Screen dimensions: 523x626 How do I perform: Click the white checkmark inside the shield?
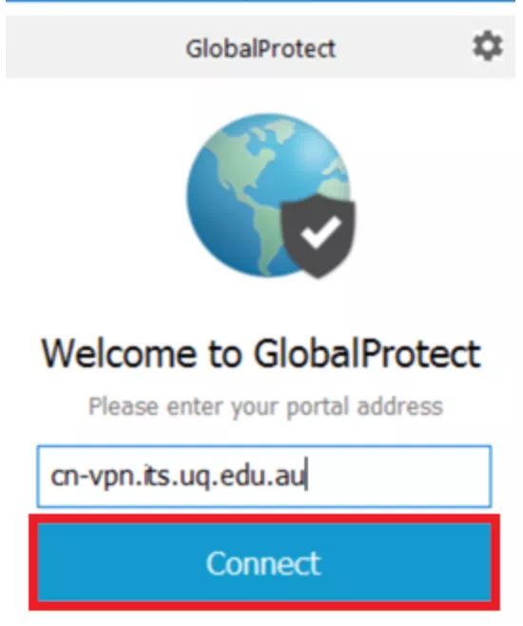point(320,233)
